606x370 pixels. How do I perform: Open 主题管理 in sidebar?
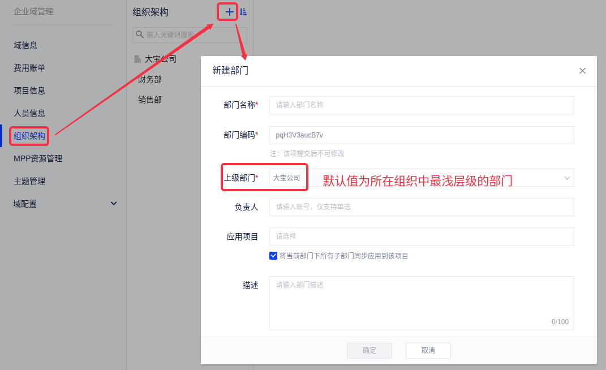tap(29, 181)
